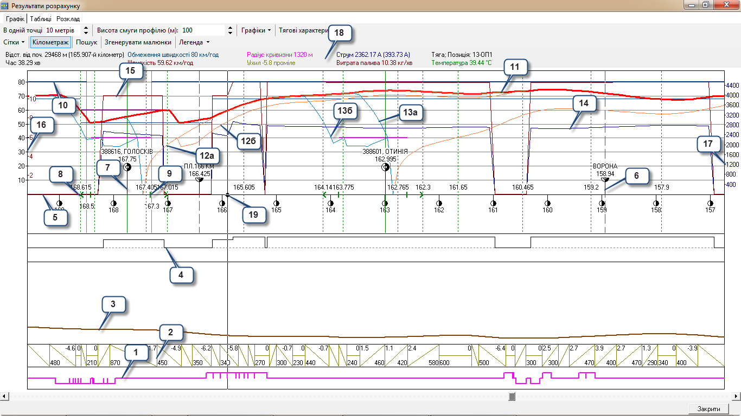Screen dimensions: 741x416
Task: Click the Висота смуги профілю input field
Action: 202,30
